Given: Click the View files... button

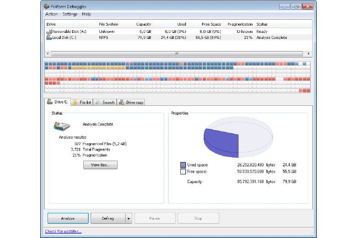Looking at the screenshot, I should (100, 165).
